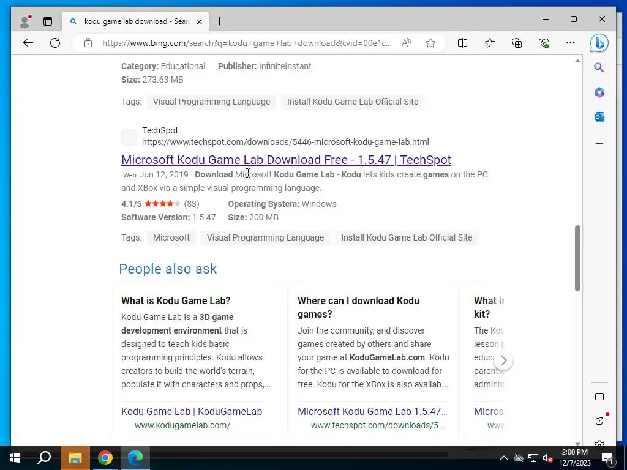The height and width of the screenshot is (470, 627).
Task: Open Kodu Game Lab | KoduGameLab link
Action: 192,411
